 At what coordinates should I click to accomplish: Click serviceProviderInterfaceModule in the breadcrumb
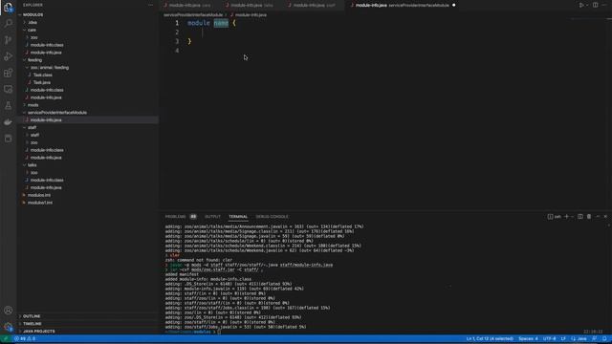click(x=193, y=15)
